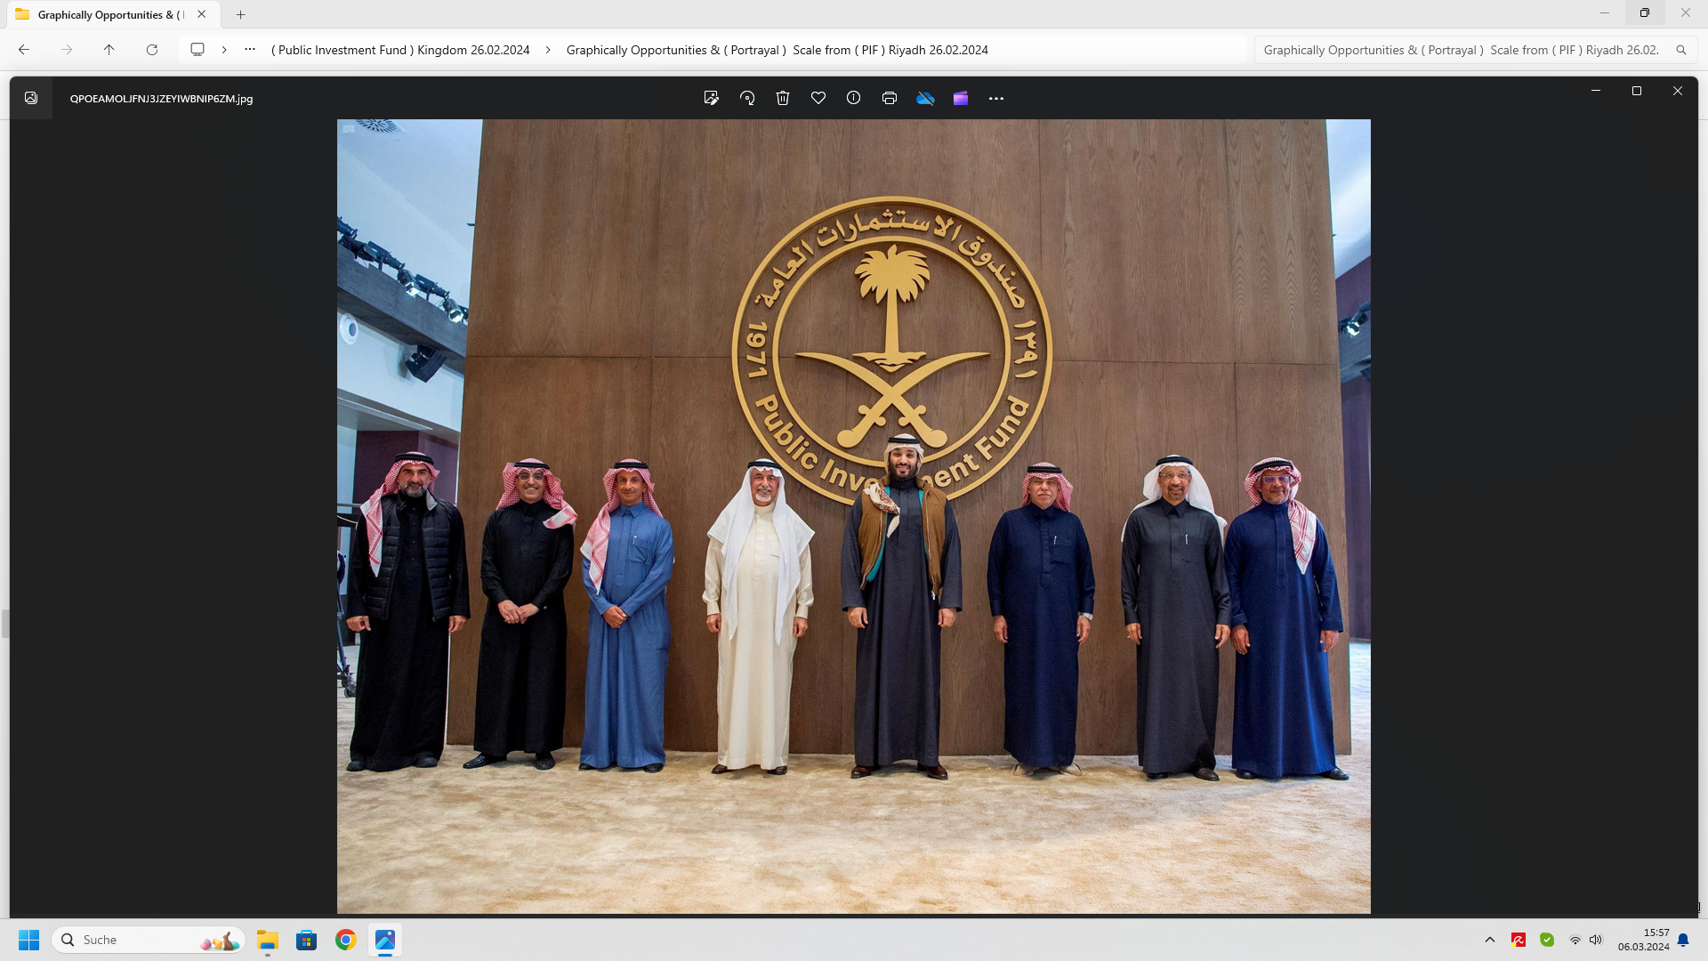Mark photo as favorite with heart icon

818,98
